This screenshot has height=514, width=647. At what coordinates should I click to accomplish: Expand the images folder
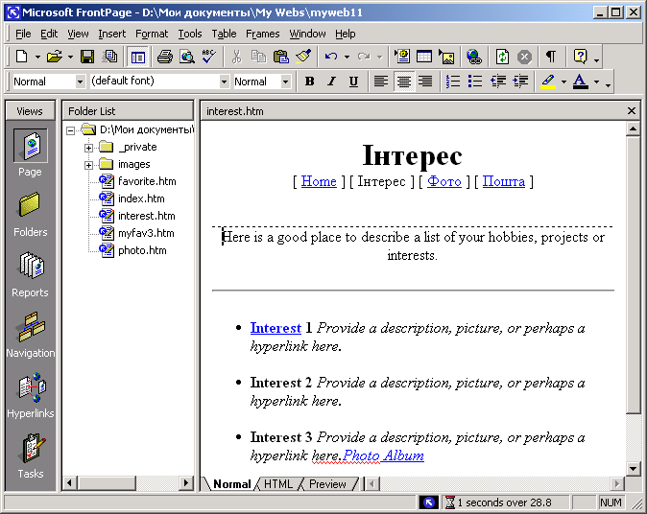[x=88, y=165]
